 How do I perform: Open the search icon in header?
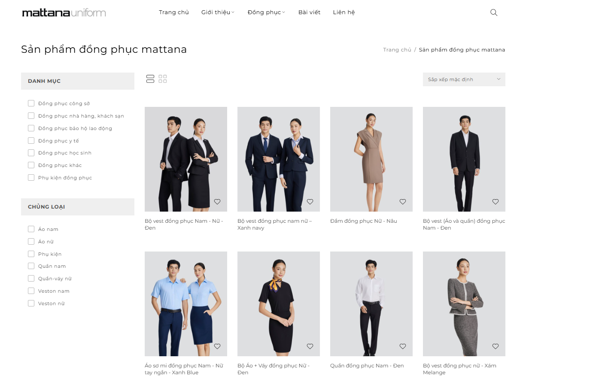(494, 12)
